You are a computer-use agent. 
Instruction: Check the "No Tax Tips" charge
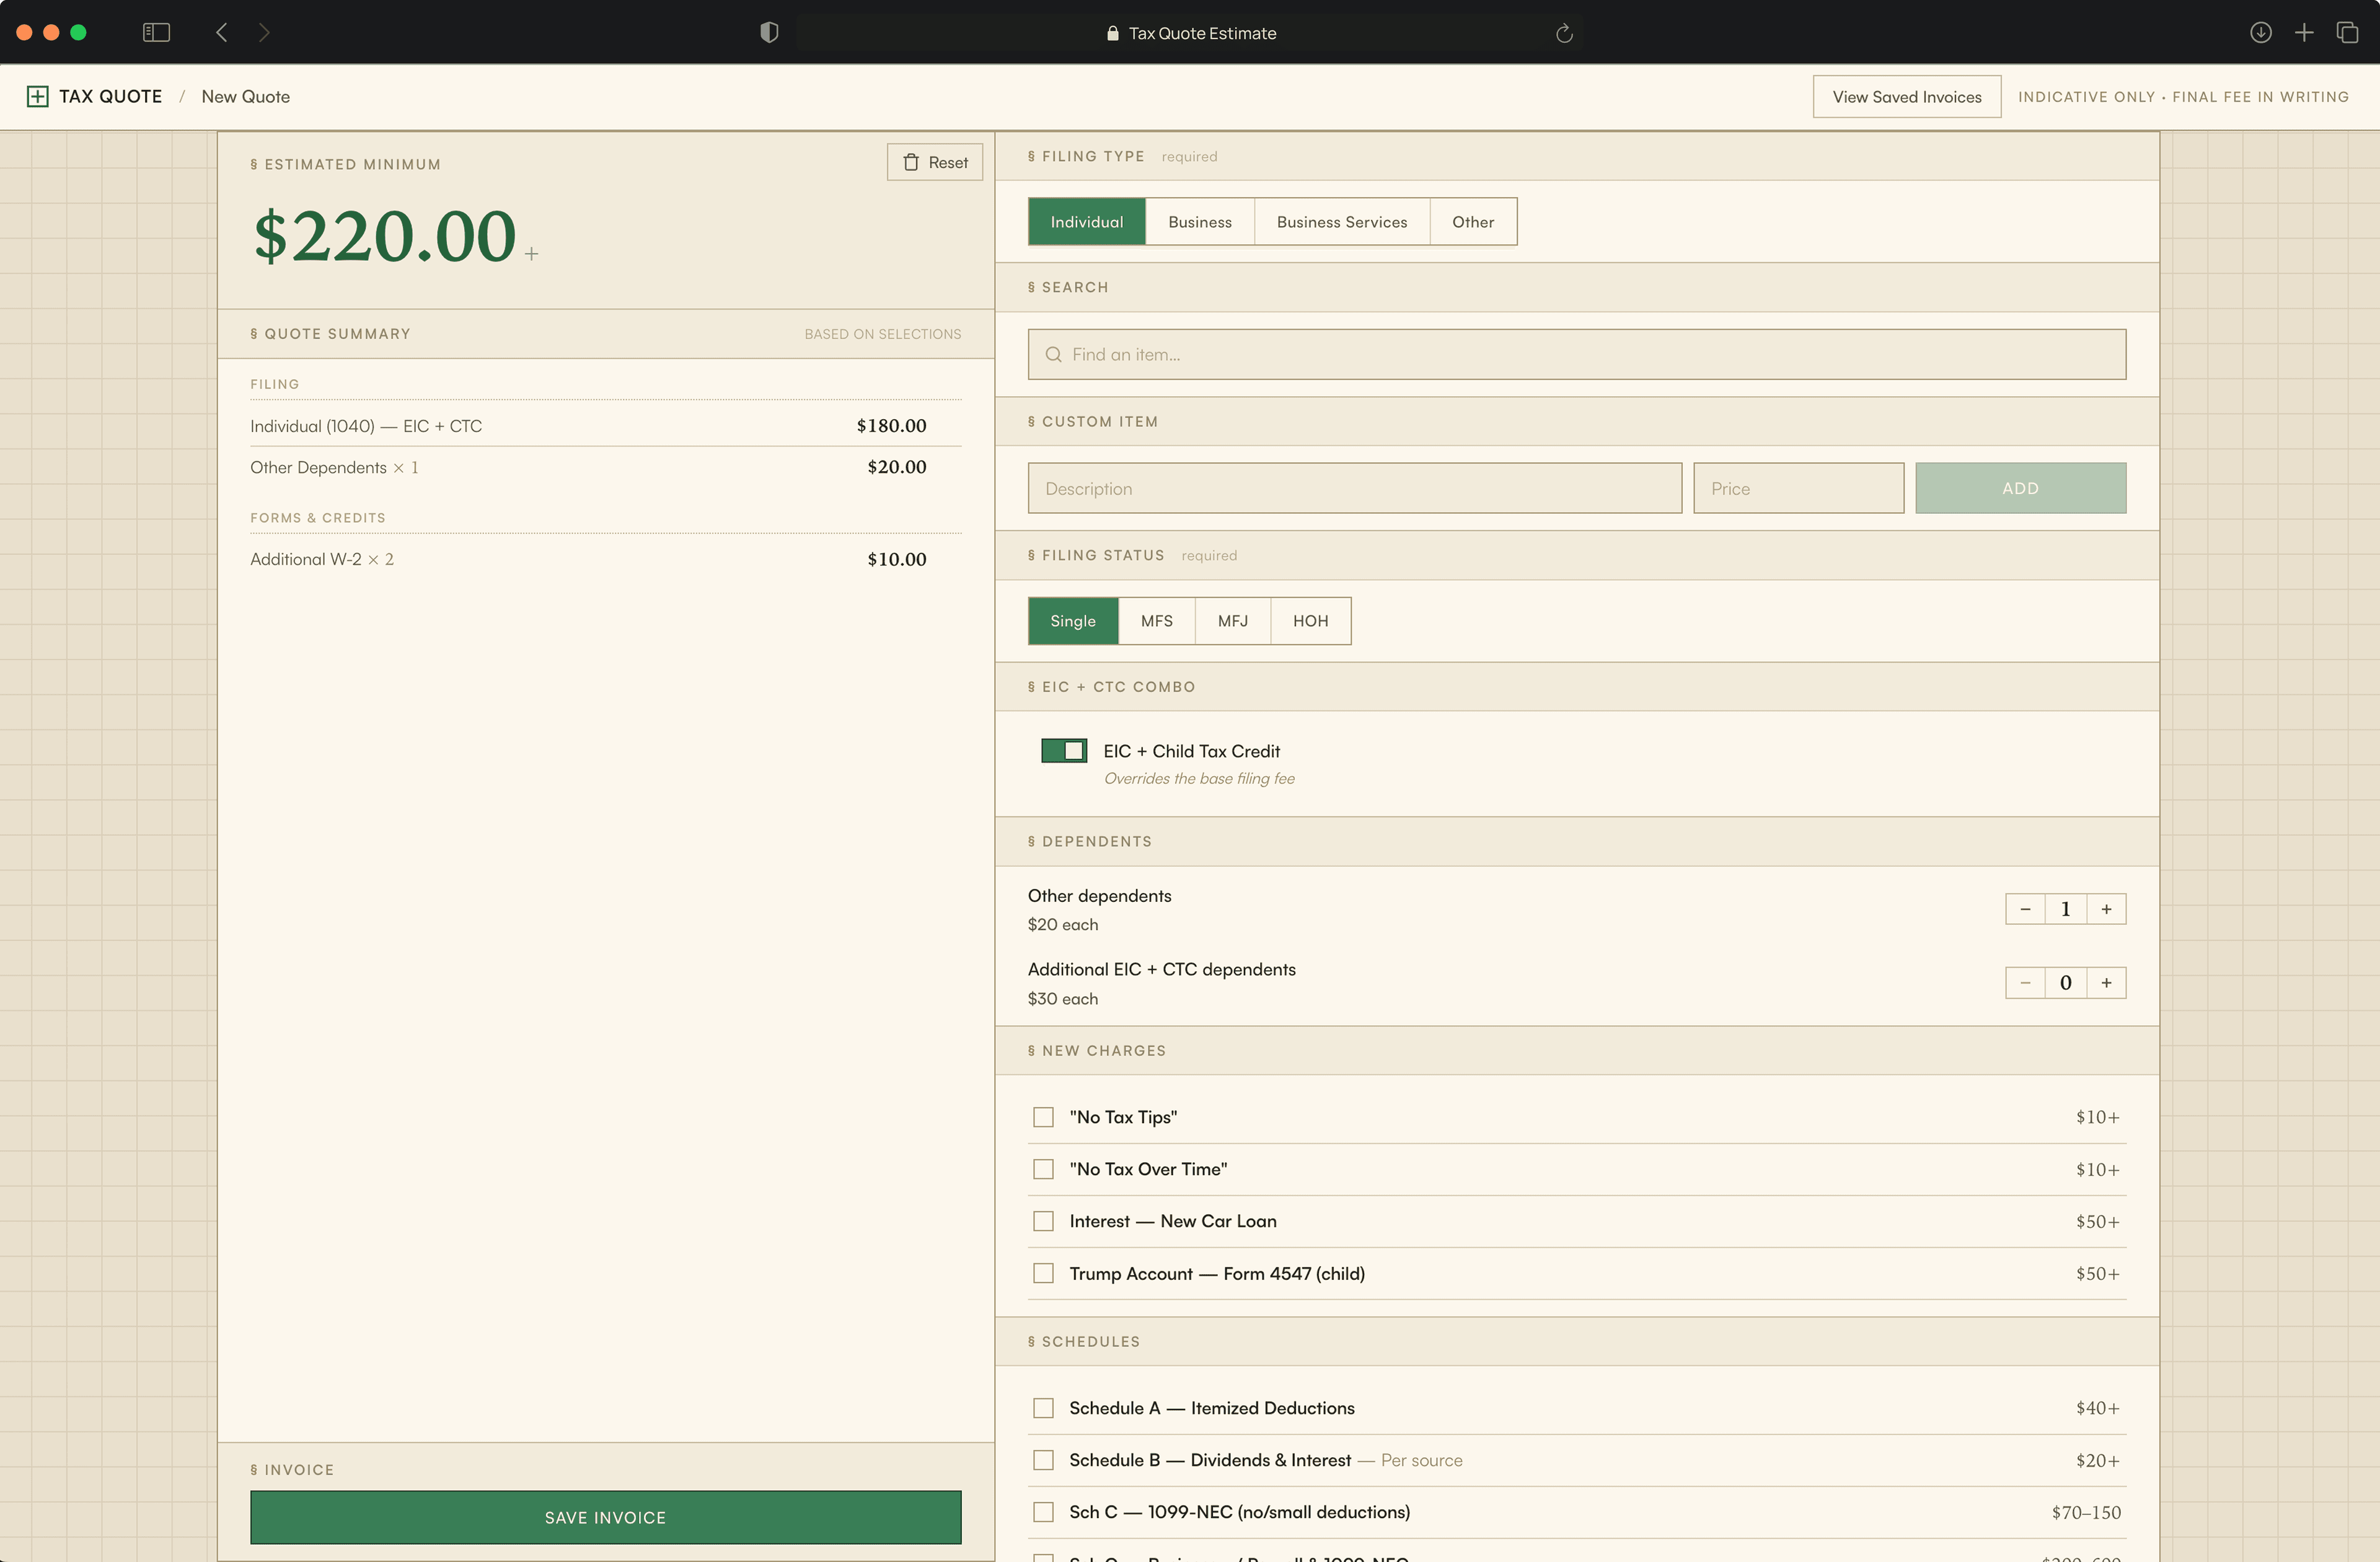tap(1043, 1117)
